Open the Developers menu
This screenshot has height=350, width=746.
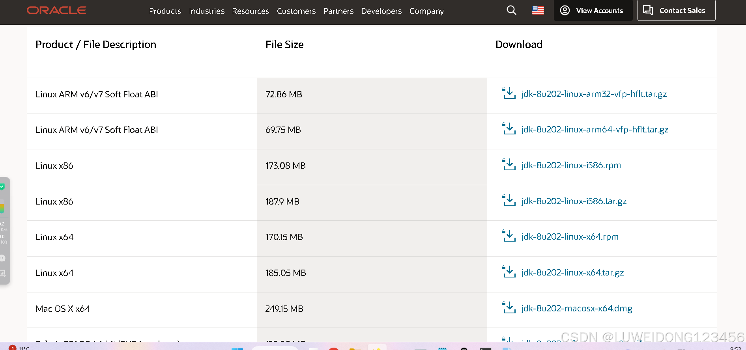coord(381,11)
